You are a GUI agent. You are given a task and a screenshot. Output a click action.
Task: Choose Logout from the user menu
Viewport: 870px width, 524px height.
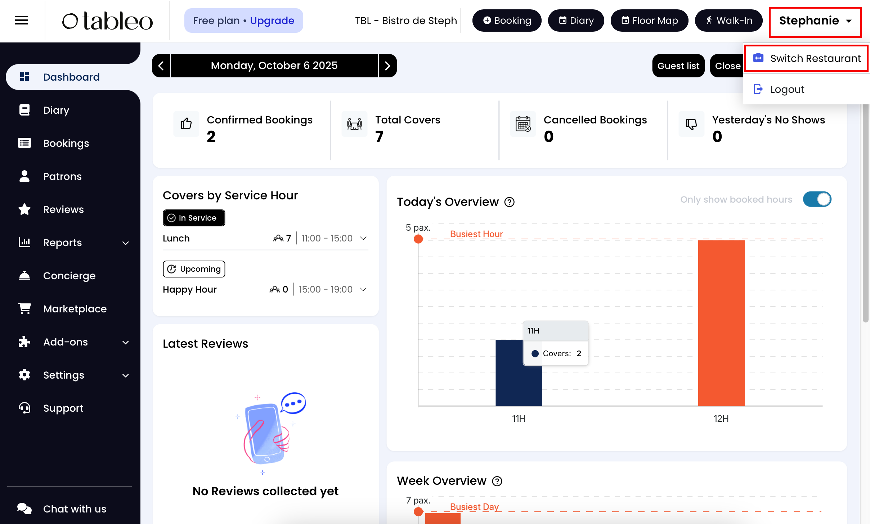point(787,89)
